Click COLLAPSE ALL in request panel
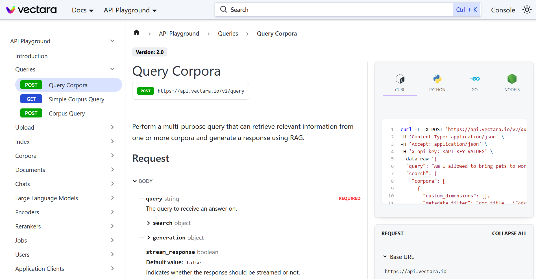Image resolution: width=538 pixels, height=279 pixels. [x=509, y=234]
